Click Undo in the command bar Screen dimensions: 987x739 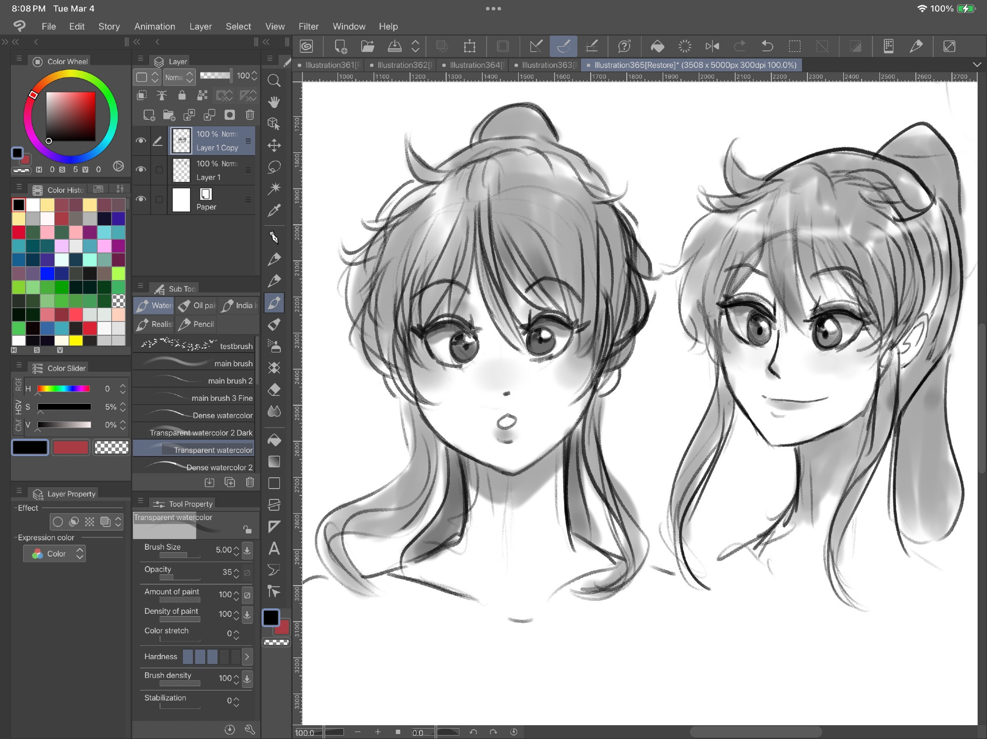coord(767,46)
